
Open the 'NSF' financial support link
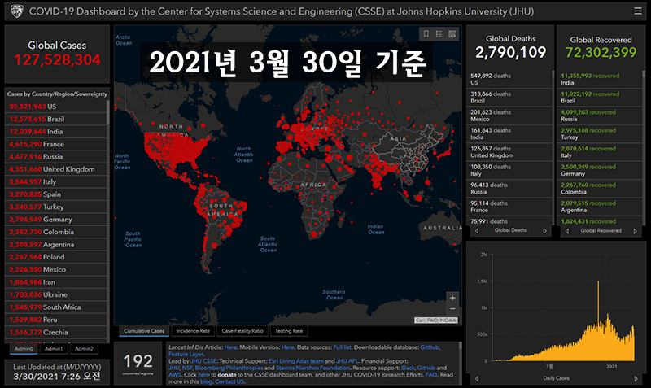[x=187, y=368]
